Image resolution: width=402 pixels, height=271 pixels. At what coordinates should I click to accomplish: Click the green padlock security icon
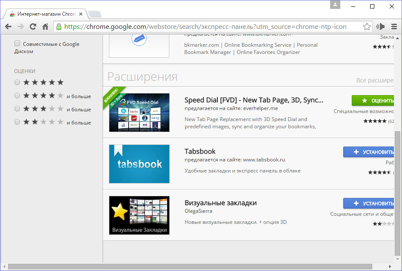click(x=59, y=27)
